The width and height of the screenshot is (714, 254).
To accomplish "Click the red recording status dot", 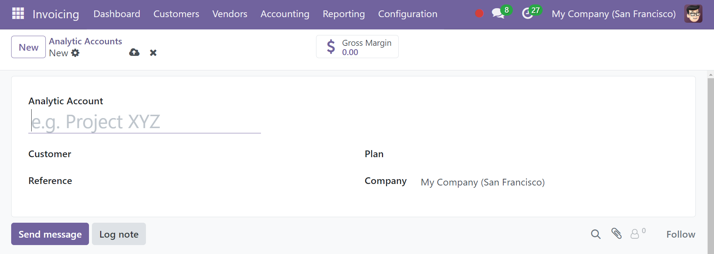I will click(479, 14).
